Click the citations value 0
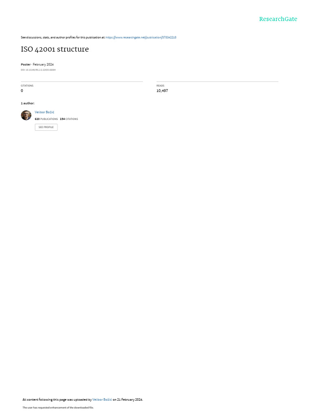The height and width of the screenshot is (417, 313). point(22,91)
